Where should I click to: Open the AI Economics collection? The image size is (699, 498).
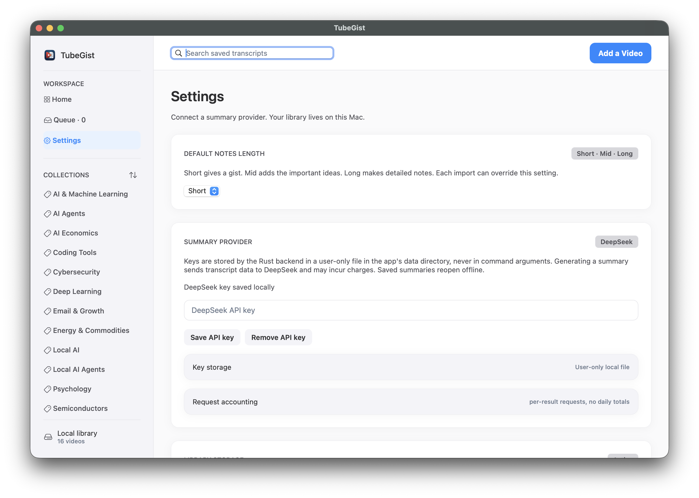(92, 233)
